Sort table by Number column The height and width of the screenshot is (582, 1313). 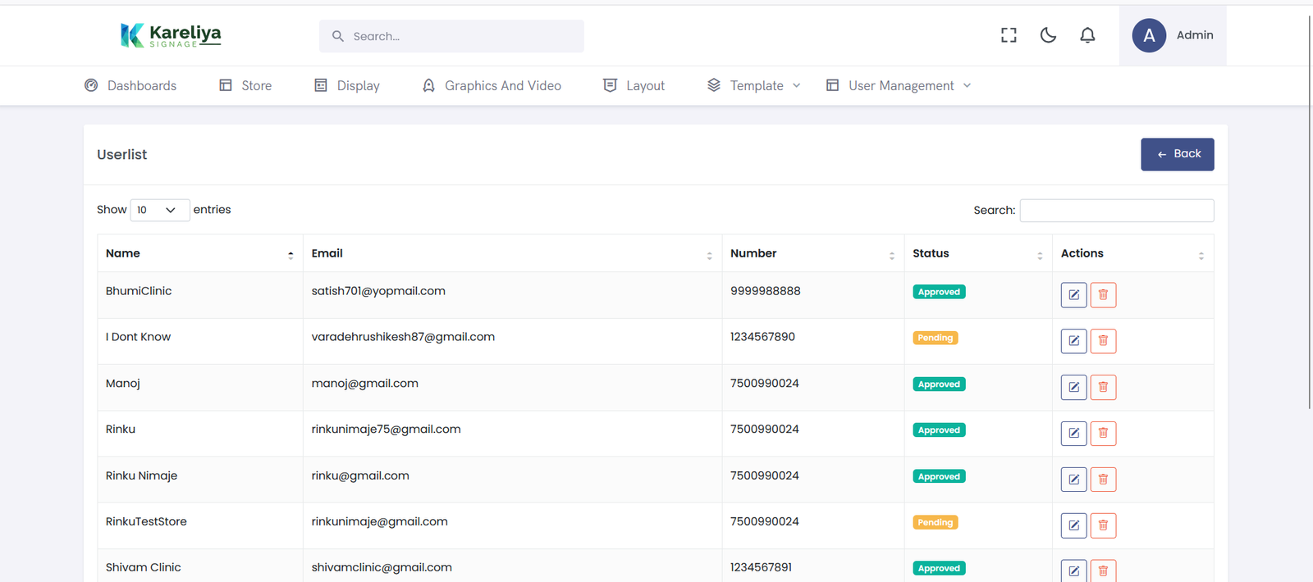click(813, 253)
